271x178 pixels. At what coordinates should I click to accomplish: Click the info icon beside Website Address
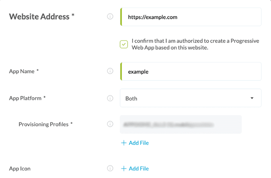[110, 17]
